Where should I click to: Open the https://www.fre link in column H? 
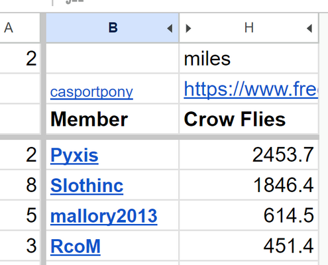(x=250, y=89)
